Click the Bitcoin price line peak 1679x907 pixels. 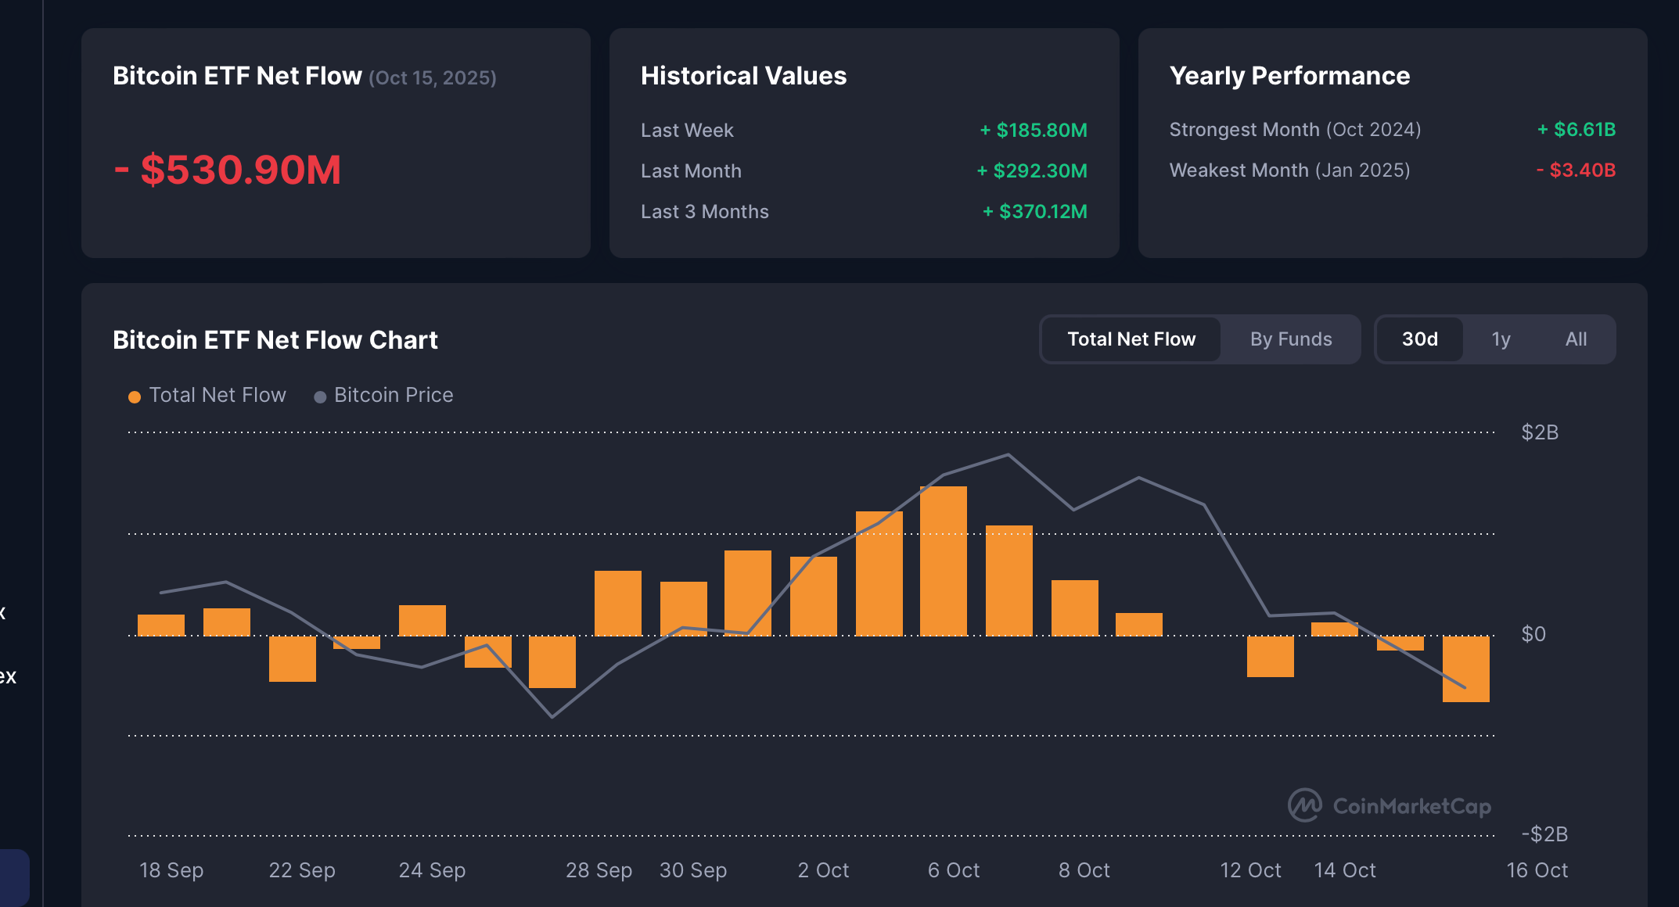coord(1008,454)
